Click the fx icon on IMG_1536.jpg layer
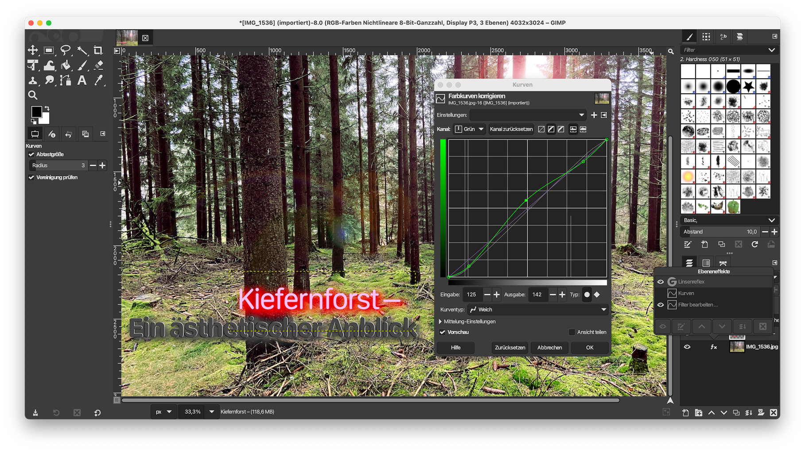The width and height of the screenshot is (805, 452). pyautogui.click(x=714, y=347)
